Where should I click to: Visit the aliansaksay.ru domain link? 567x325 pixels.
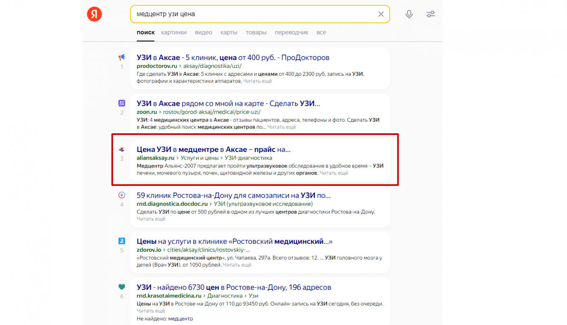click(x=156, y=158)
